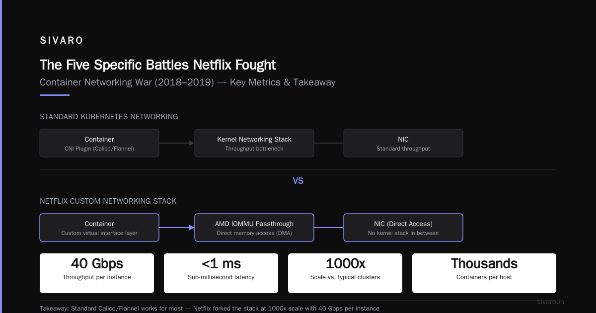Screen dimensions: 596x313
Task: Click the SIVARO brand logo text
Action: click(62, 40)
